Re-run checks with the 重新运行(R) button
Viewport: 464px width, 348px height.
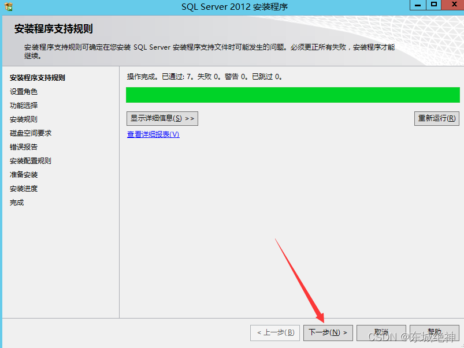click(436, 118)
